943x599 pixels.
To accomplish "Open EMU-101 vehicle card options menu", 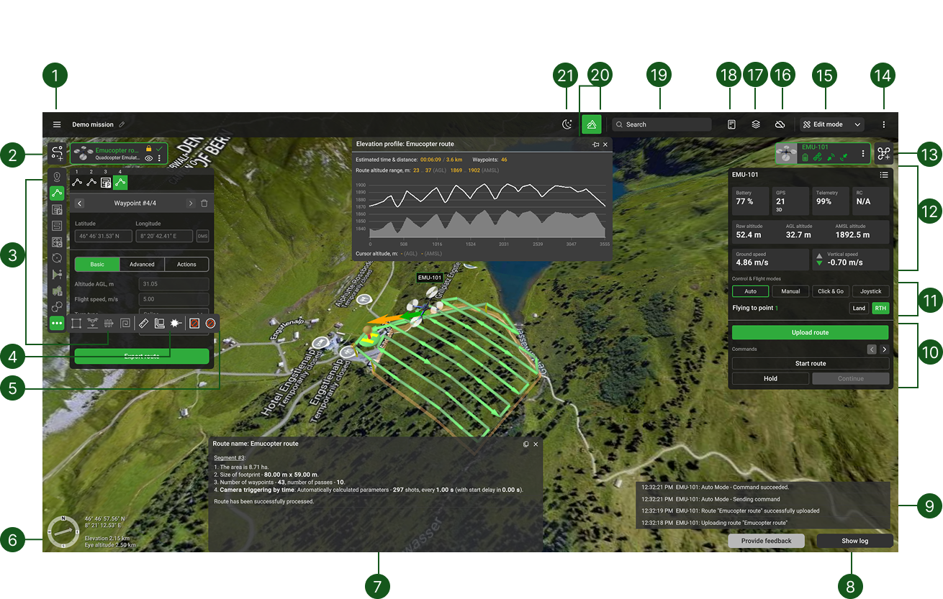I will point(863,153).
